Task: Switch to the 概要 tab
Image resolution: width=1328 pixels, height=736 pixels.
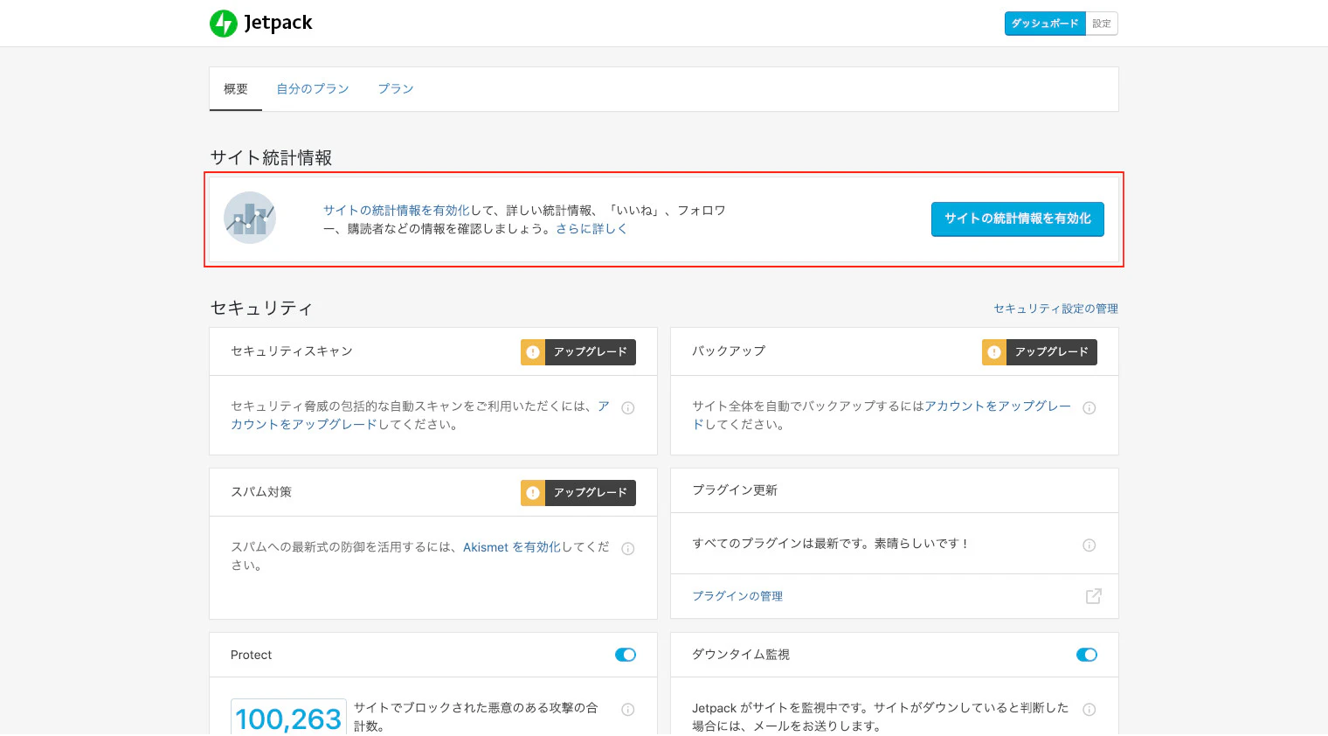Action: pyautogui.click(x=236, y=89)
